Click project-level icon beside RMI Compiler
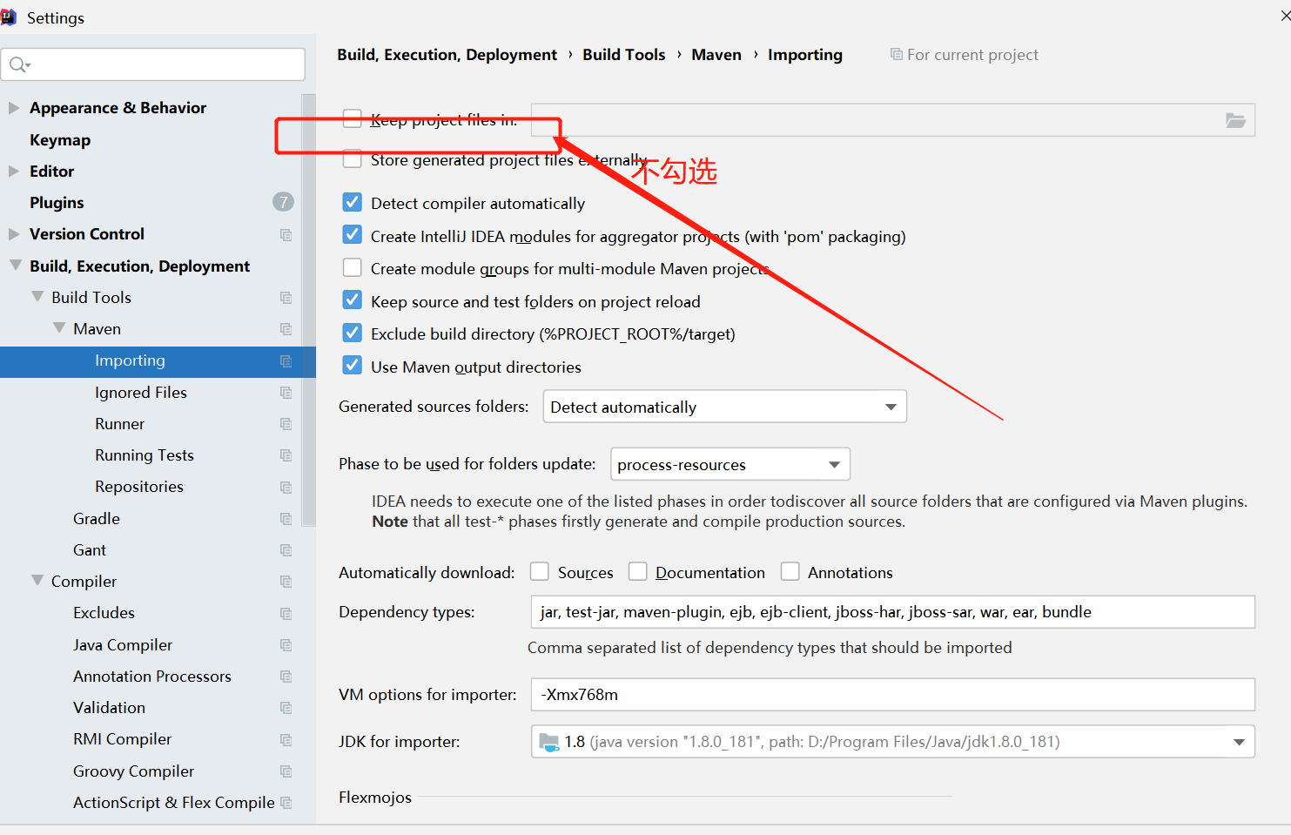 (286, 740)
